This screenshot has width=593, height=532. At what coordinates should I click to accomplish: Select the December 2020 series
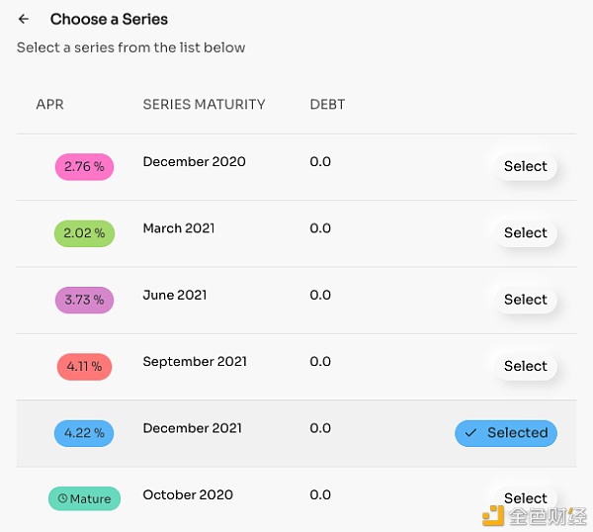click(526, 166)
